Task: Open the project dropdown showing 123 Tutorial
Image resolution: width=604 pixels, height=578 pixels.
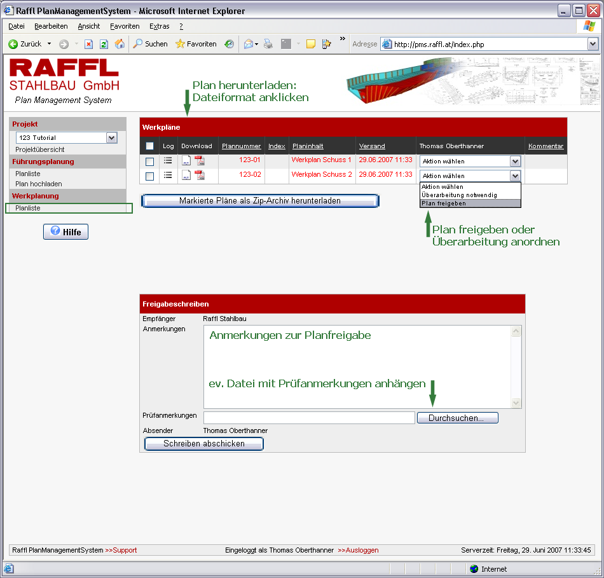Action: [112, 137]
